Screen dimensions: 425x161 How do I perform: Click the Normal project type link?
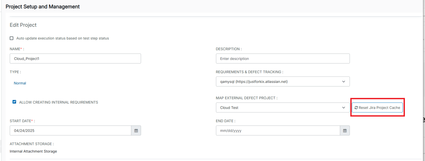20,83
